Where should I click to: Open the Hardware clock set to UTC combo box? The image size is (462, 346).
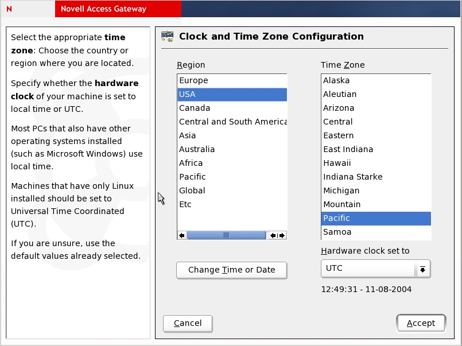[368, 269]
